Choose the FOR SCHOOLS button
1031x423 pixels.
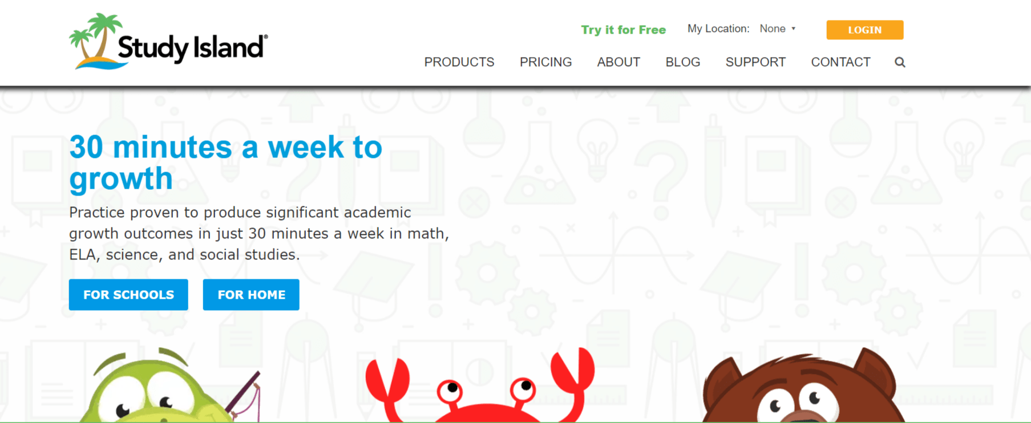128,295
